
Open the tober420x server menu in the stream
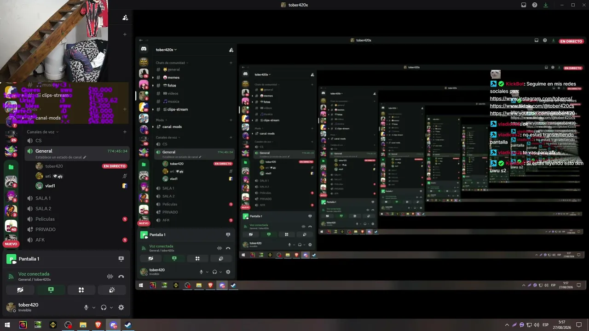tap(166, 50)
